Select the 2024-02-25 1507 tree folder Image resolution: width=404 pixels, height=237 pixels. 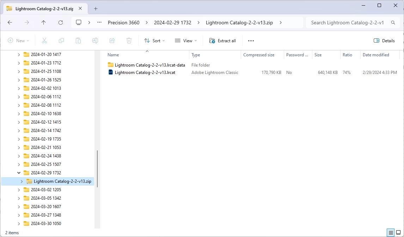tap(46, 164)
